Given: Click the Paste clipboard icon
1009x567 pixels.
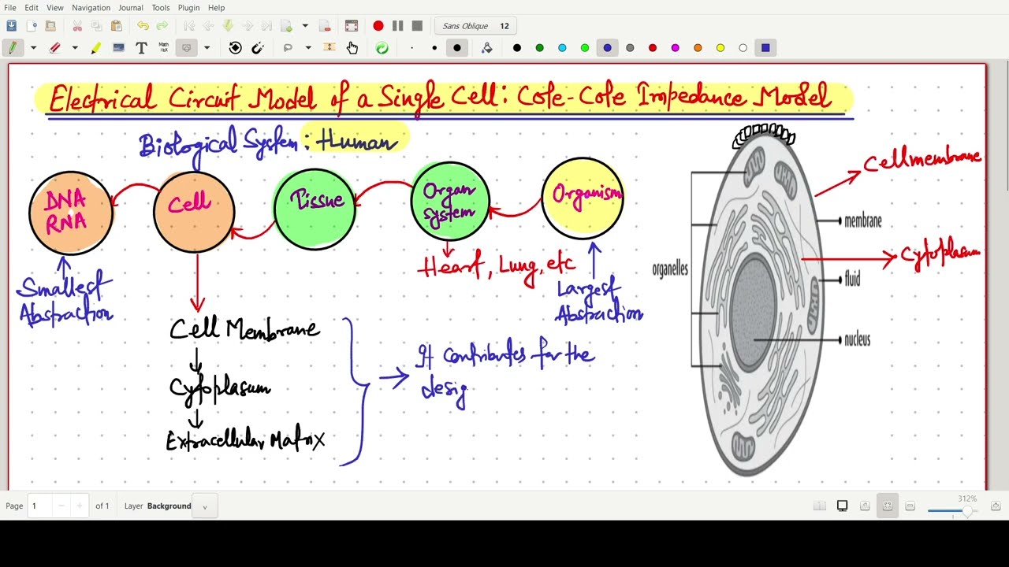Looking at the screenshot, I should click(x=116, y=26).
